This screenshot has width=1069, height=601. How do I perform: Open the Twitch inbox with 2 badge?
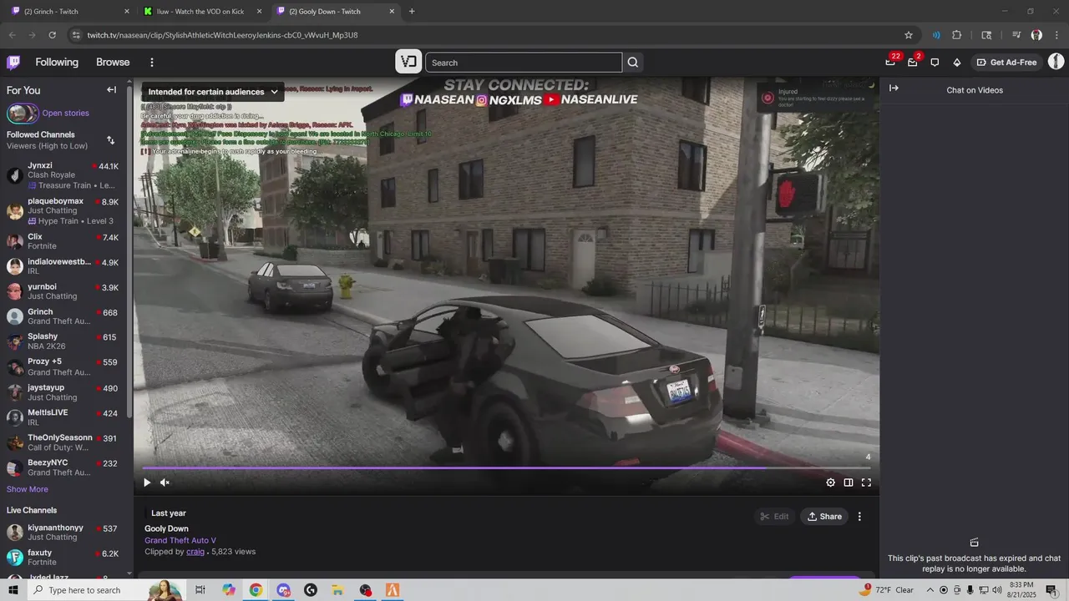point(913,62)
